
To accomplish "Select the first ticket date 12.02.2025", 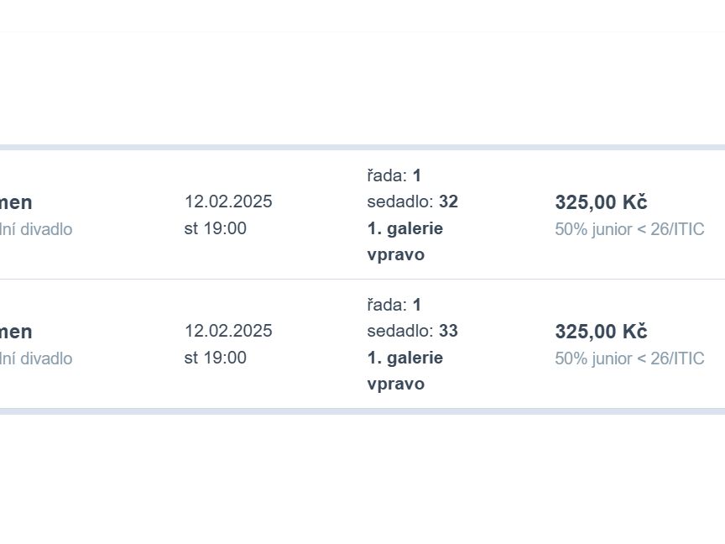I will [228, 201].
